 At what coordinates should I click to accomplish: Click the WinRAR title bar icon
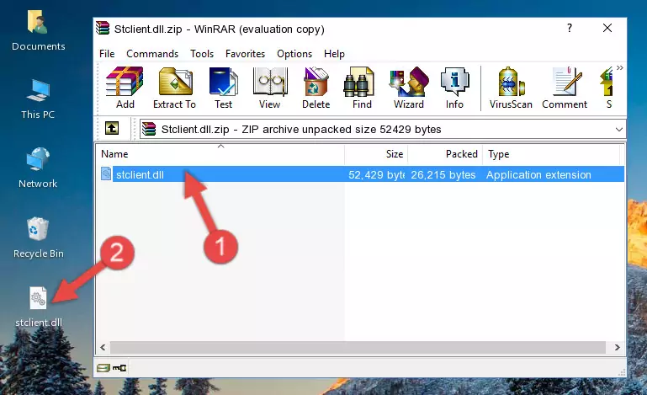tap(103, 29)
